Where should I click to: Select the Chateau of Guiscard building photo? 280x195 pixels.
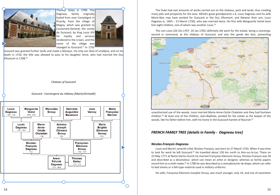tap(30, 28)
